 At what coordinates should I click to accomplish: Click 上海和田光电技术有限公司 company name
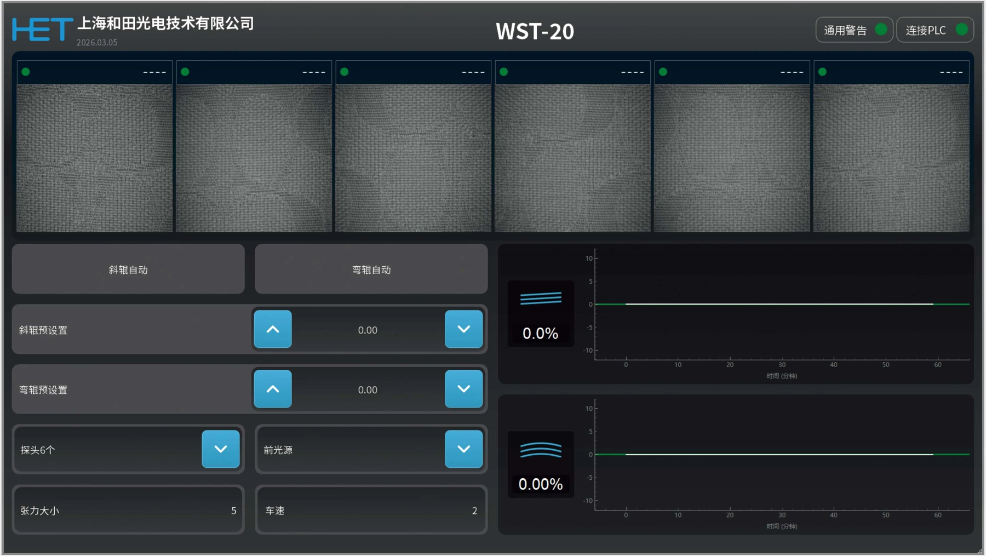tap(165, 23)
